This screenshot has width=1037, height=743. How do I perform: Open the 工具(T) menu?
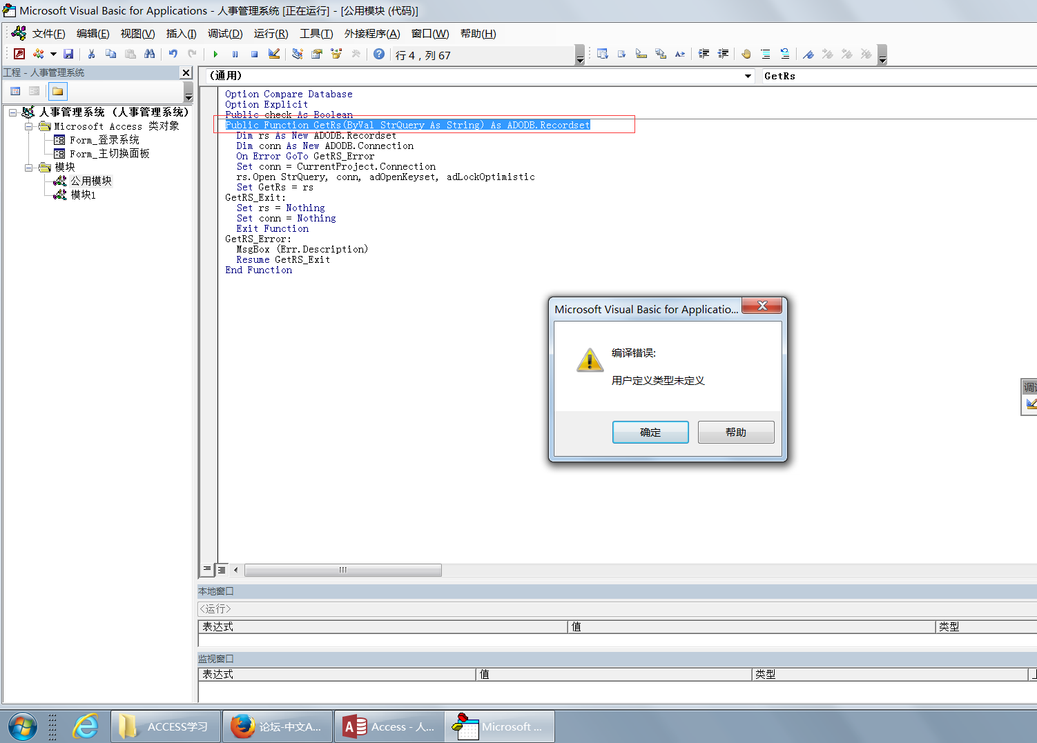point(316,34)
